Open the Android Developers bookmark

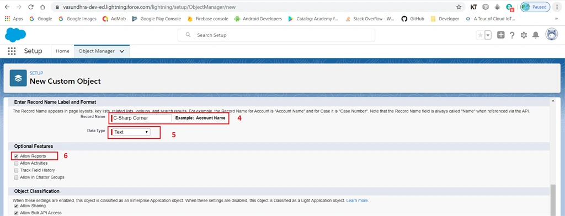point(258,19)
